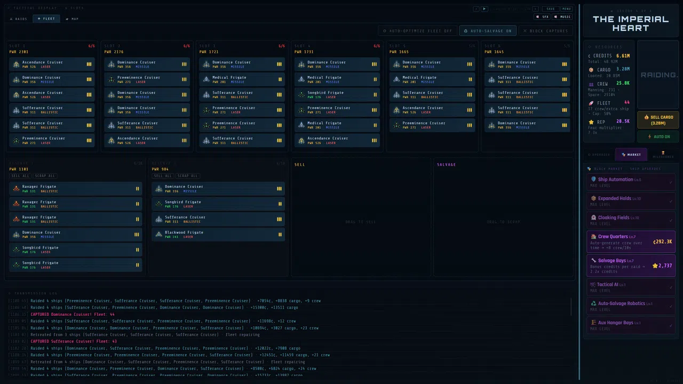Click 'The Imperial Heart' sector title

pos(631,23)
